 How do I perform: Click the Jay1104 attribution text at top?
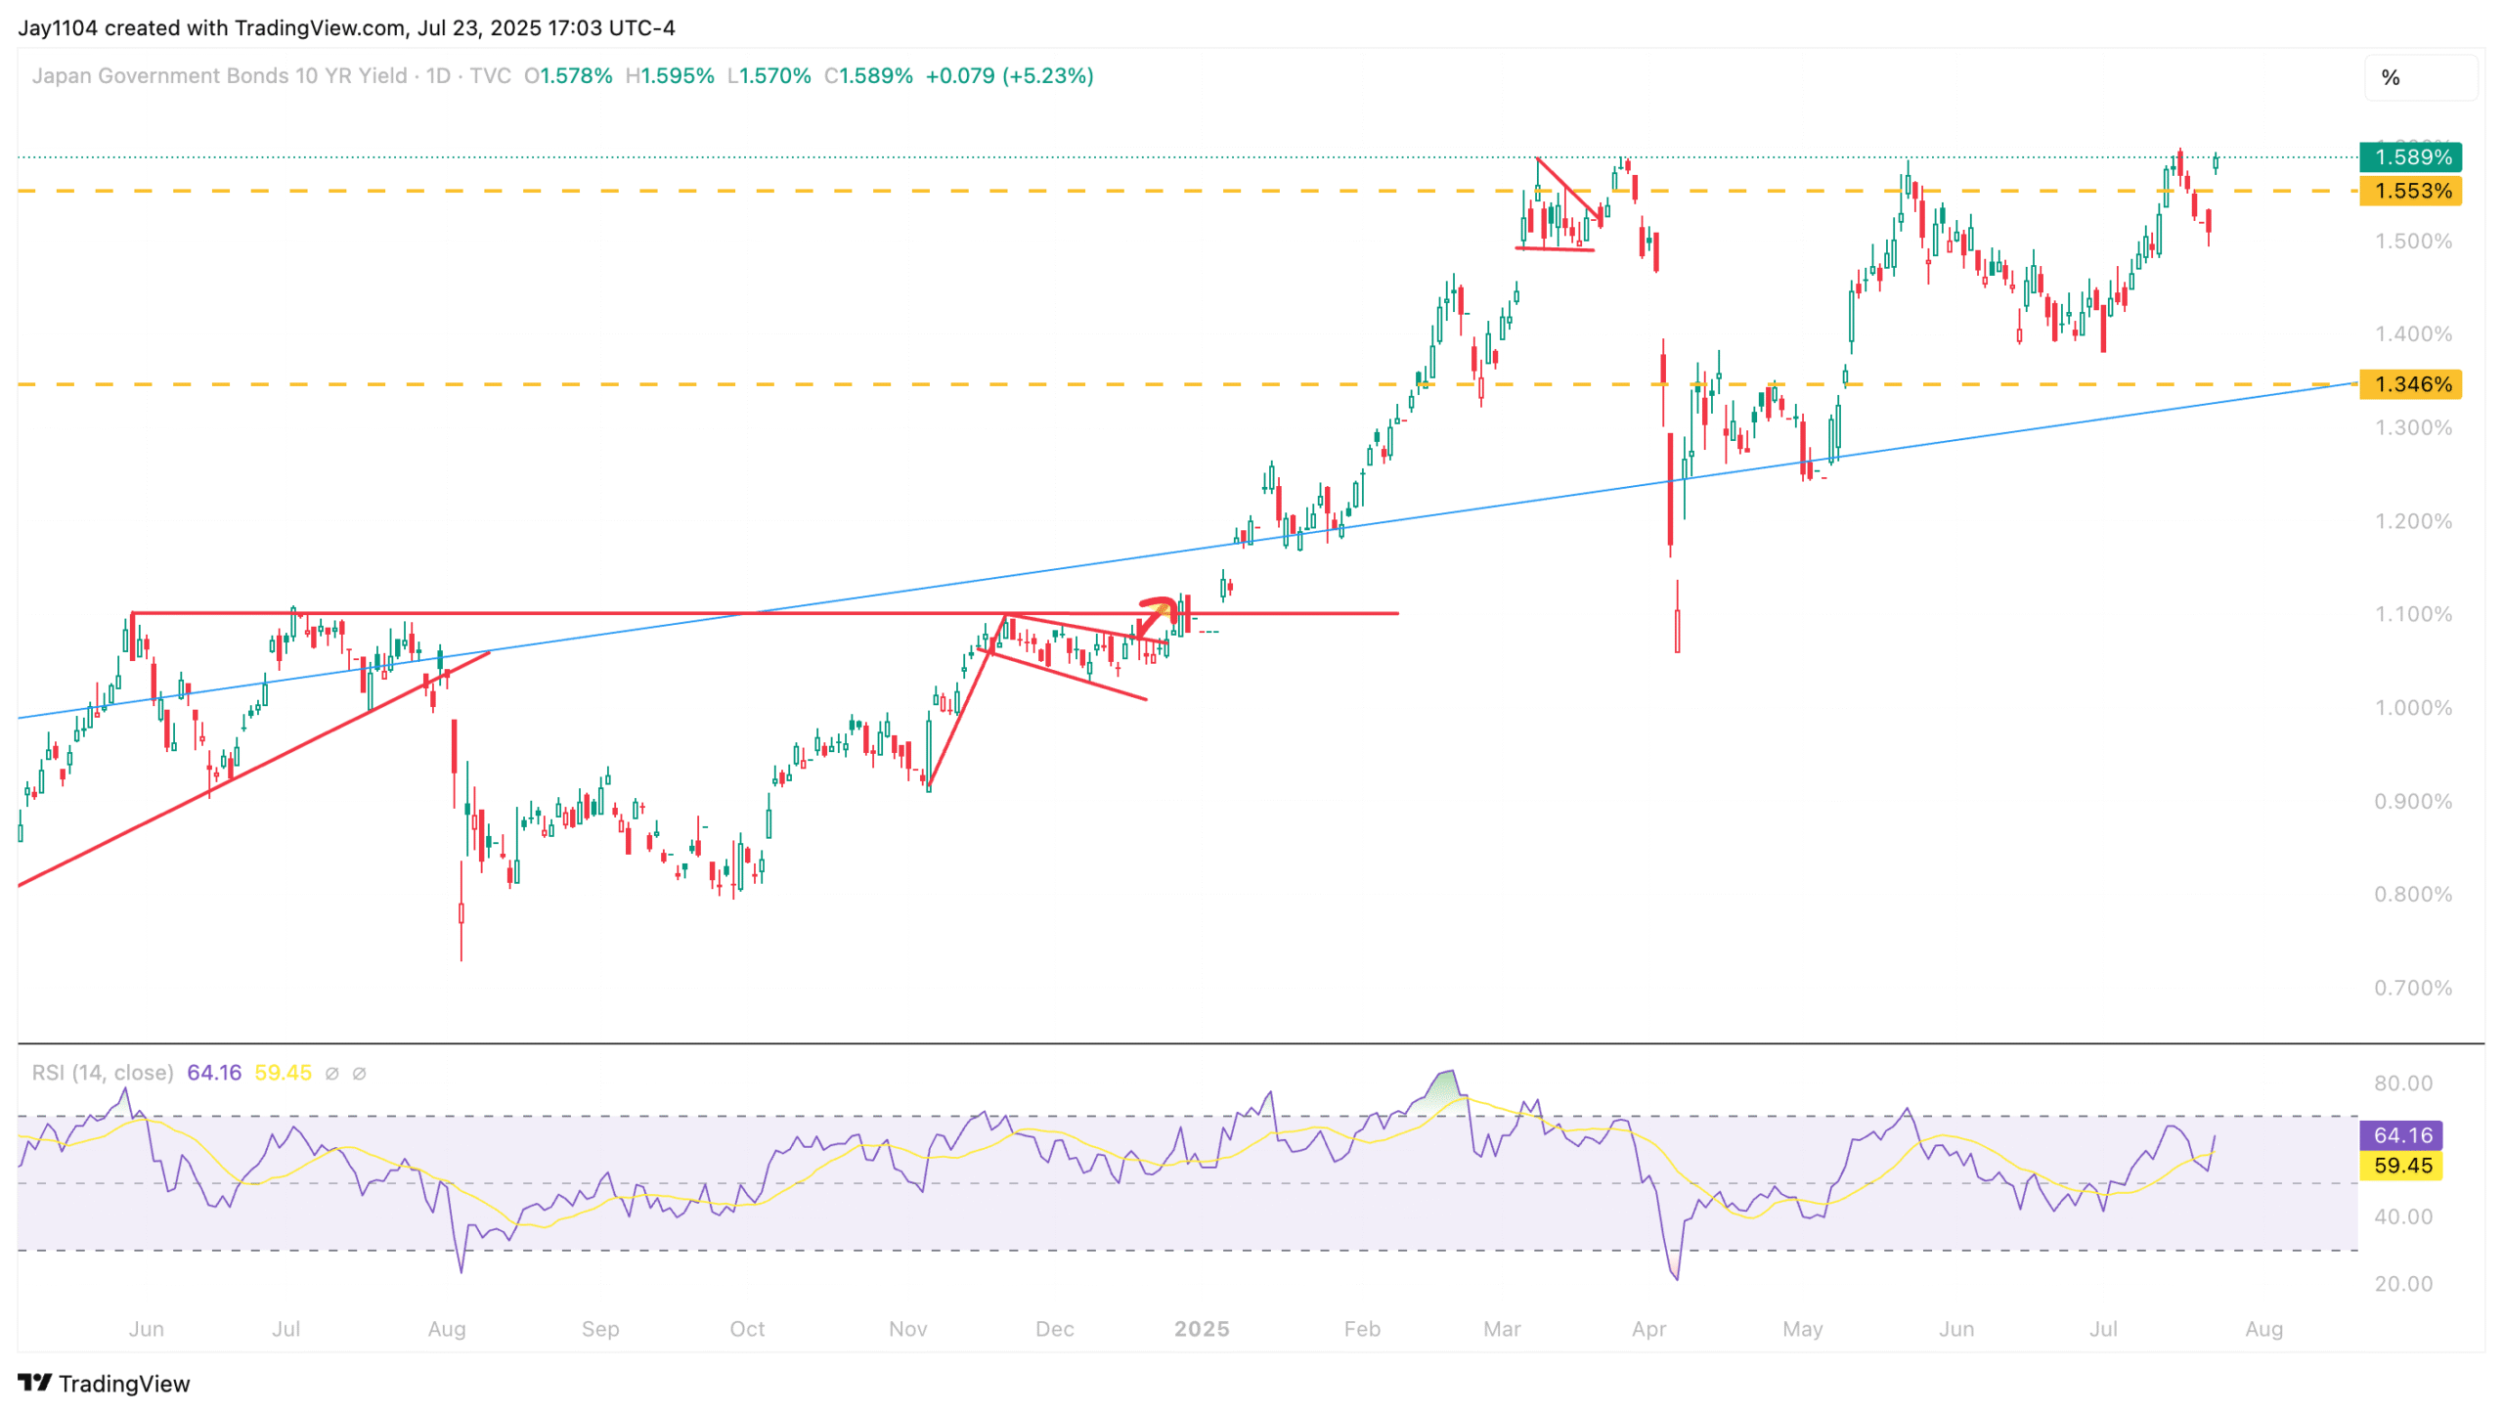[56, 28]
